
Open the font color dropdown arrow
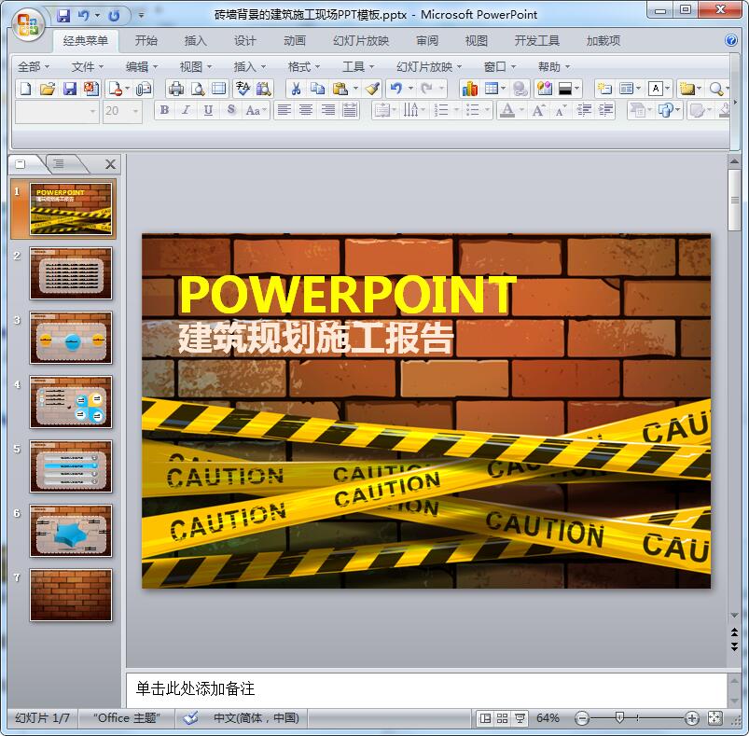[521, 111]
